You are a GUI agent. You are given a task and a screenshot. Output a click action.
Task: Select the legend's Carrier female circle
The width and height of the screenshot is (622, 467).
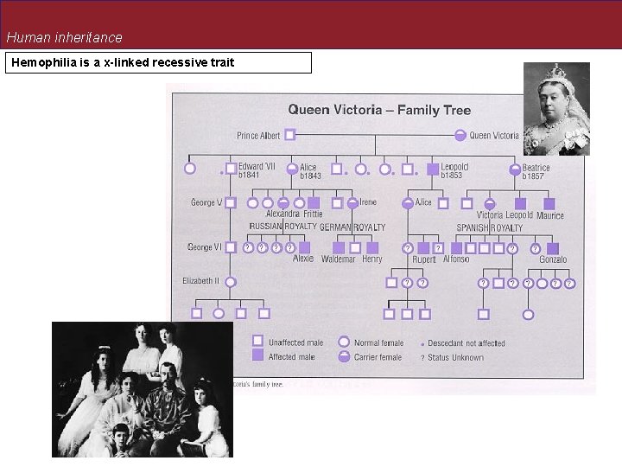[x=344, y=356]
